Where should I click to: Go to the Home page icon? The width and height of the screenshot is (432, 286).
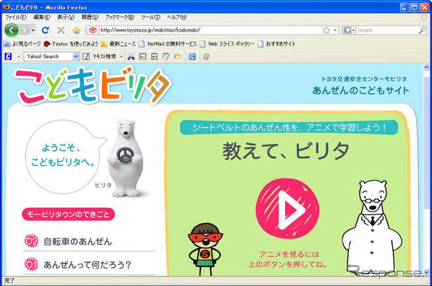point(76,30)
